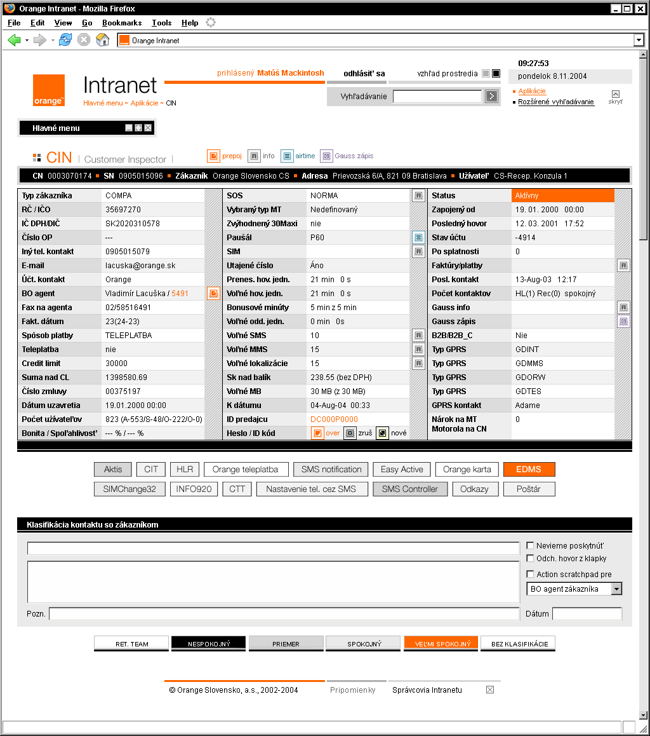Open the forward button history dropdown
This screenshot has height=736, width=650.
coord(53,41)
